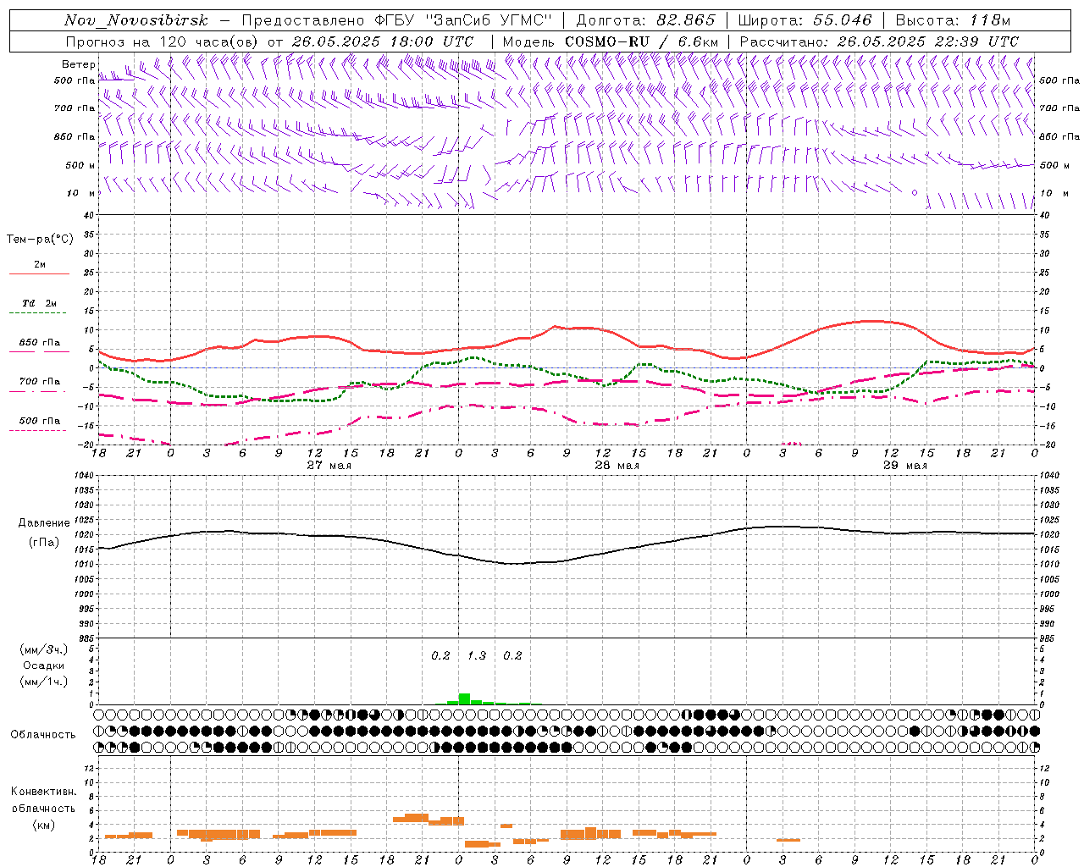
Task: Click the Тем-ра(°C) panel label
Action: click(40, 239)
